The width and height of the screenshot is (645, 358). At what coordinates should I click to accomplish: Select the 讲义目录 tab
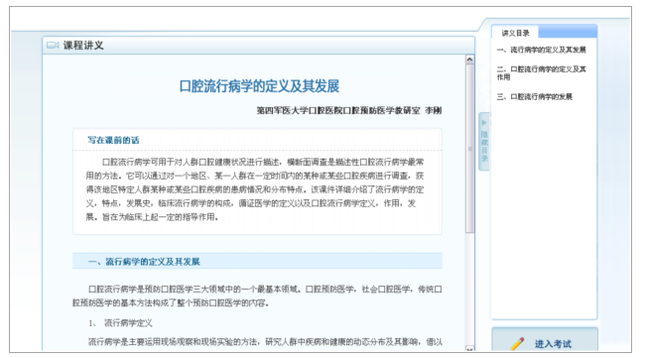coord(515,33)
